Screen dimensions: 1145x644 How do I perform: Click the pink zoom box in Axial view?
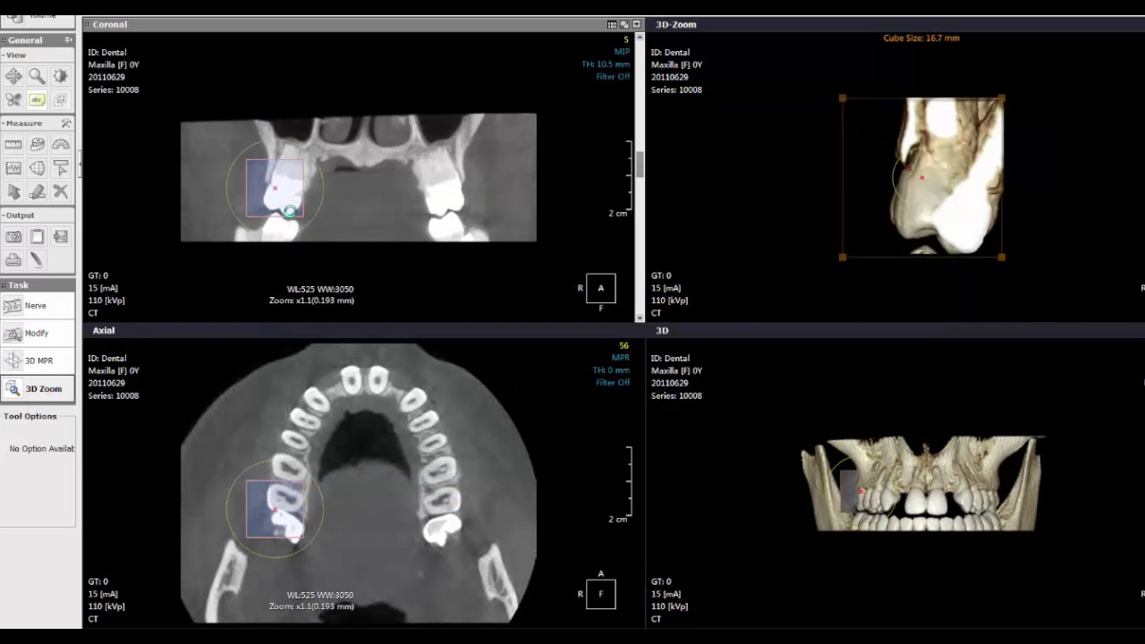[x=275, y=509]
